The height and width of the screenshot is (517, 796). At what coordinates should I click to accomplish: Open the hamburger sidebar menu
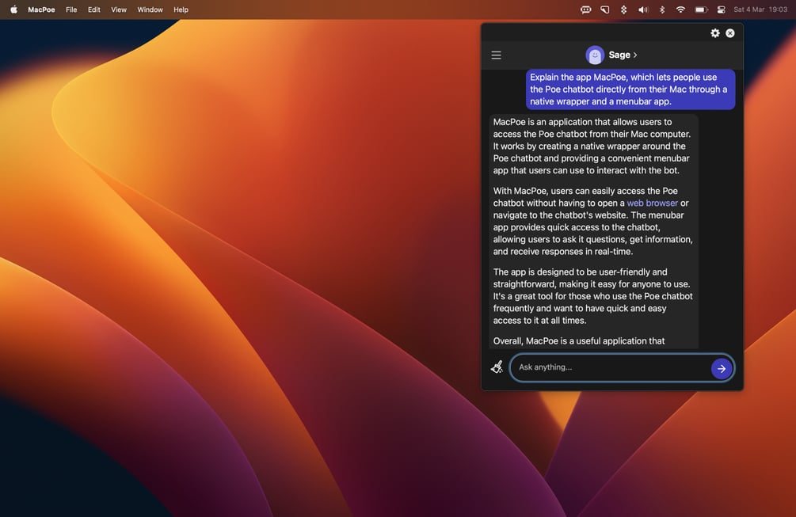point(496,55)
